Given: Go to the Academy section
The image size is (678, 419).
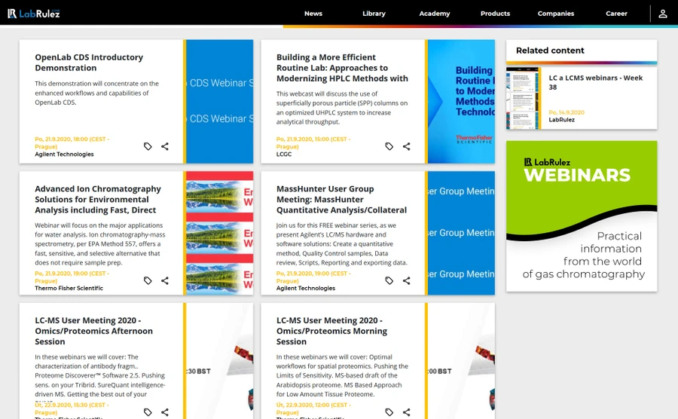Looking at the screenshot, I should click(435, 14).
